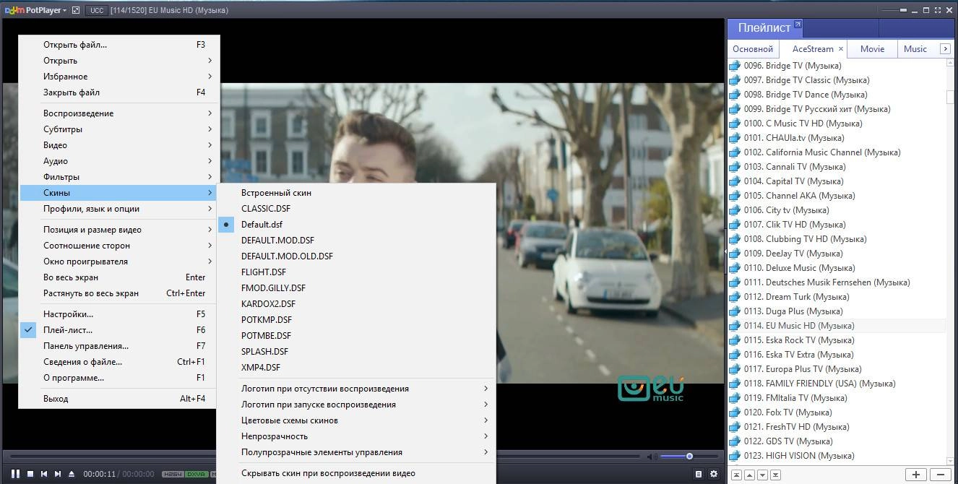The width and height of the screenshot is (958, 484).
Task: Click the channel icon for 0106. City tv
Action: tap(735, 210)
